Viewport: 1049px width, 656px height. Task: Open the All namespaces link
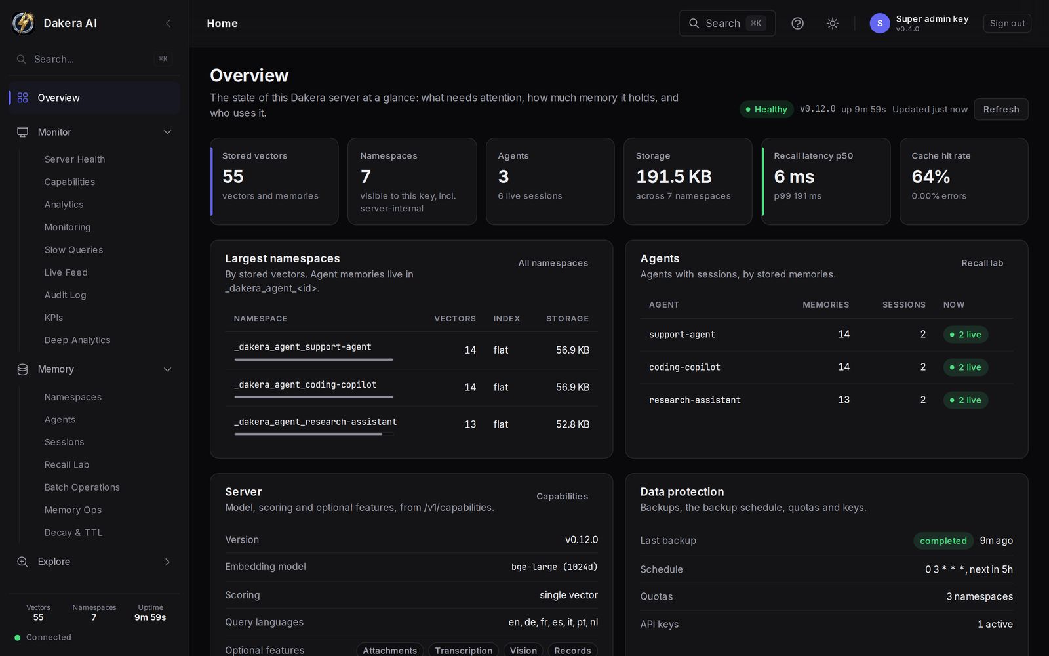553,263
